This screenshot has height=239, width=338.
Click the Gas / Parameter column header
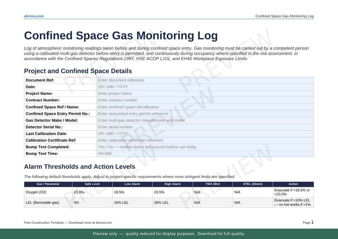tap(48, 184)
